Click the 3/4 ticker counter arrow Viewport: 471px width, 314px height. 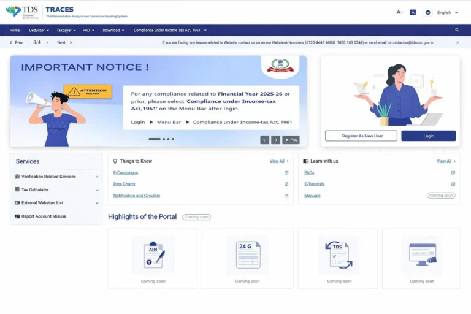(x=47, y=42)
